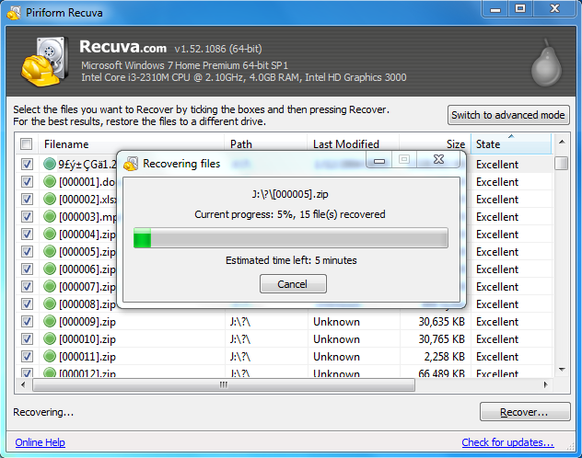
Task: Click the green state dot for [000003]
Action: tap(50, 216)
